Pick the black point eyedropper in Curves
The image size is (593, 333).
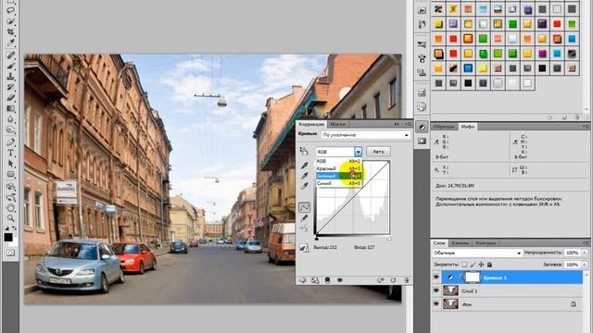(x=305, y=166)
